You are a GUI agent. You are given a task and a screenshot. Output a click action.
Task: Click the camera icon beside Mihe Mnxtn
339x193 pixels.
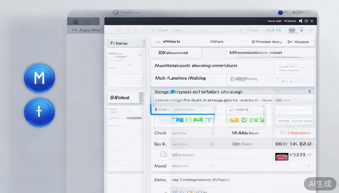tap(163, 155)
